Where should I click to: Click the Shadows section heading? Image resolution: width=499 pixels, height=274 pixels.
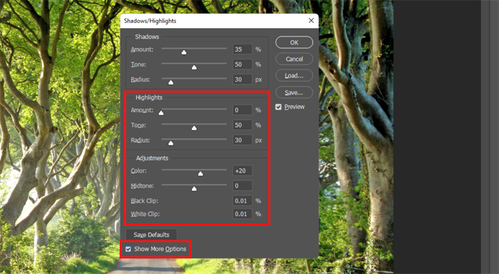coord(147,37)
